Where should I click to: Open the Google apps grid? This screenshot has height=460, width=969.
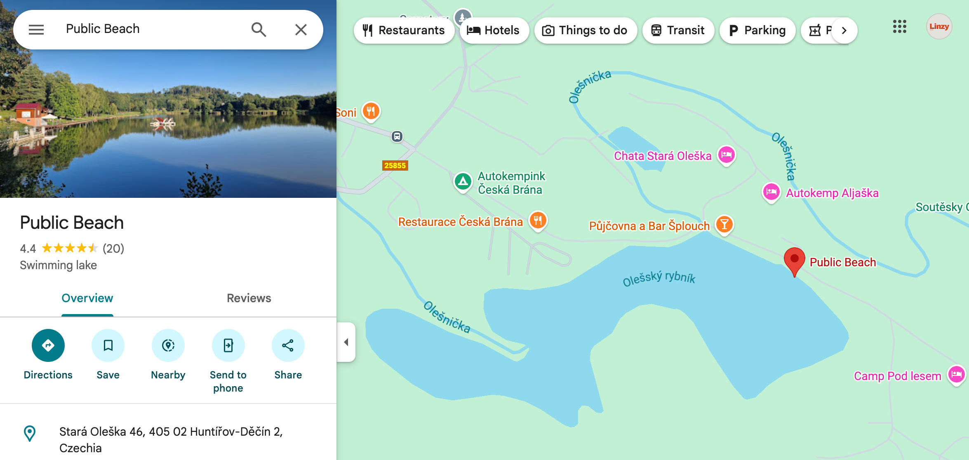point(899,27)
